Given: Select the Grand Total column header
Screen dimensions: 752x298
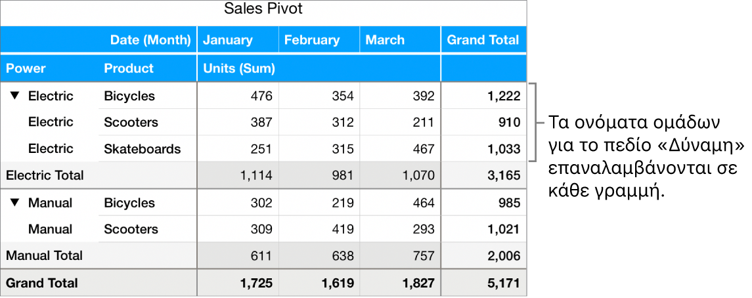Looking at the screenshot, I should 483,40.
